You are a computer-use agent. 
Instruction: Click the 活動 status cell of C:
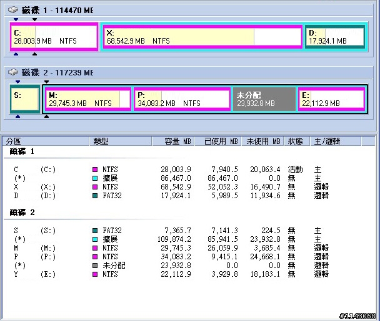[x=295, y=170]
